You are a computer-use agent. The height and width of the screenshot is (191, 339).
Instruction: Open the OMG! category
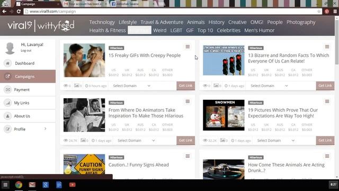[256, 22]
